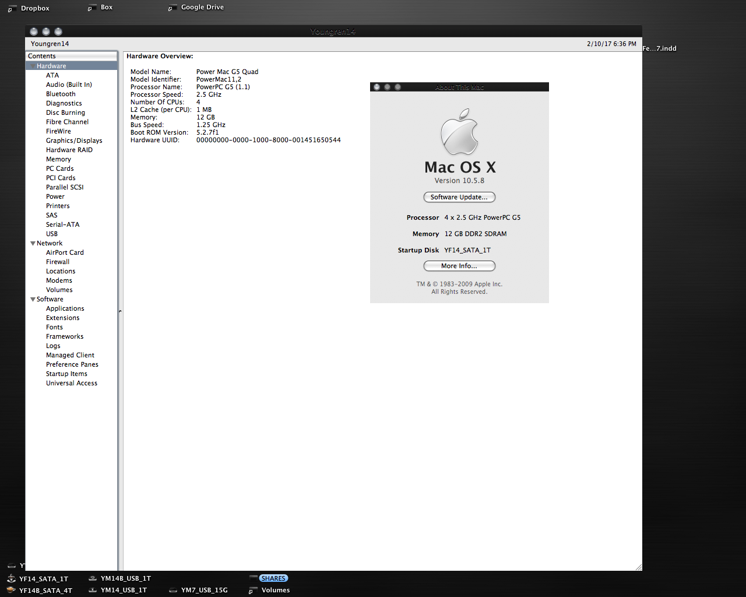Select Printers in the sidebar
Image resolution: width=746 pixels, height=597 pixels.
pos(58,206)
